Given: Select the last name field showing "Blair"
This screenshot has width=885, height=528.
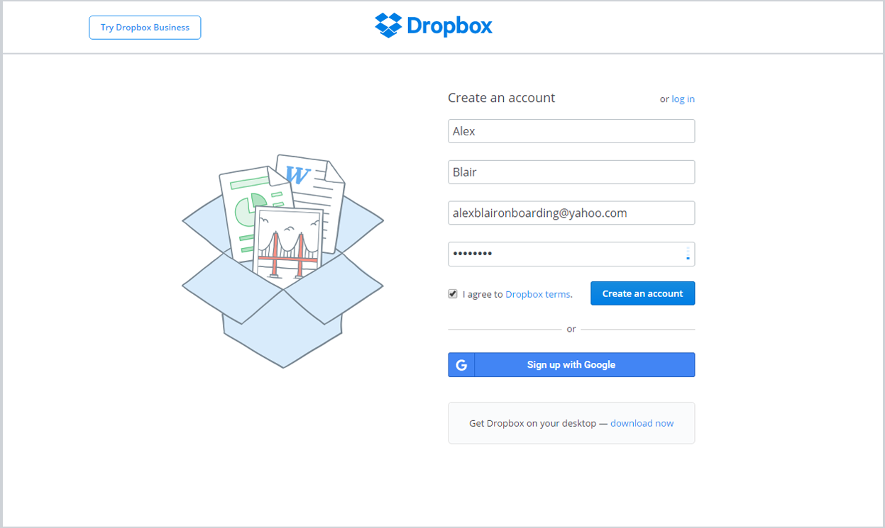Looking at the screenshot, I should [571, 172].
